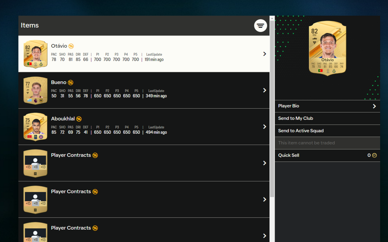This screenshot has height=242, width=388.
Task: Click '494 min ago' last update value
Action: [156, 132]
